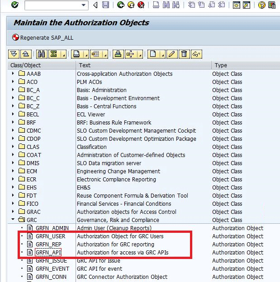Viewport: 280px width, 282px height.
Task: Collapse the GRC object class node
Action: pos(13,219)
